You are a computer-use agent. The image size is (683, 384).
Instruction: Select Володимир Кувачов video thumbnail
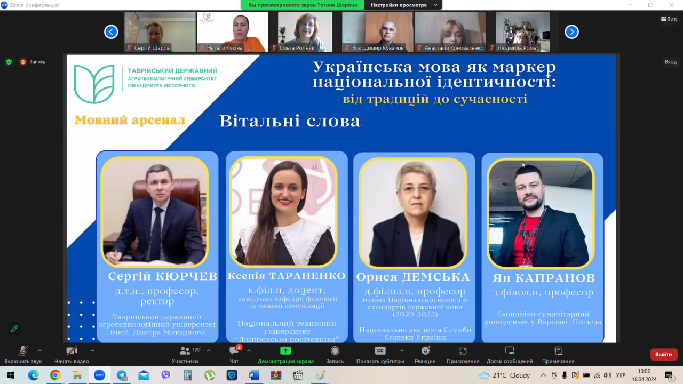pyautogui.click(x=377, y=32)
